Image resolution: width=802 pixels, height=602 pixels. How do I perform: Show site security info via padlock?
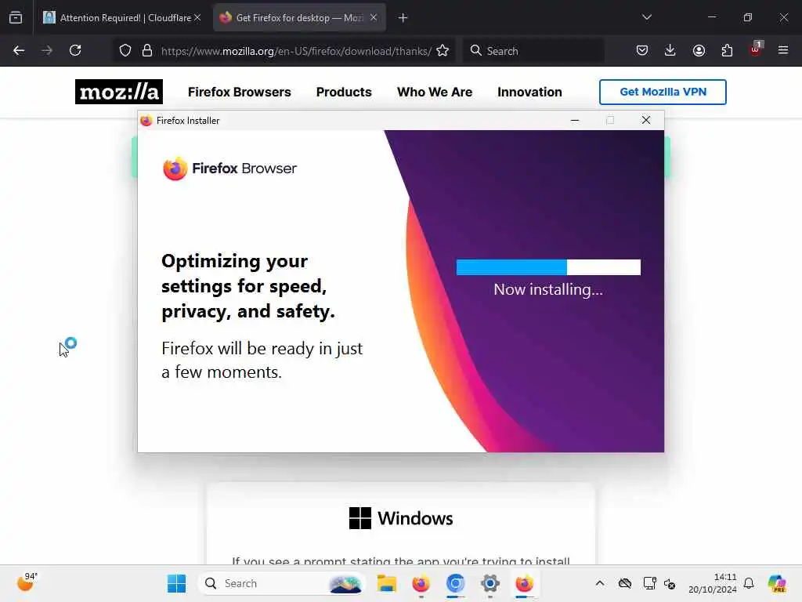click(x=147, y=51)
